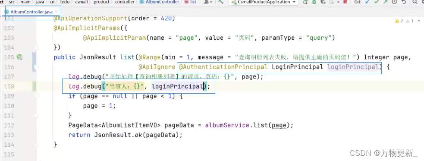The width and height of the screenshot is (424, 161).
Task: Show Git history clock icon
Action: coord(394,2)
